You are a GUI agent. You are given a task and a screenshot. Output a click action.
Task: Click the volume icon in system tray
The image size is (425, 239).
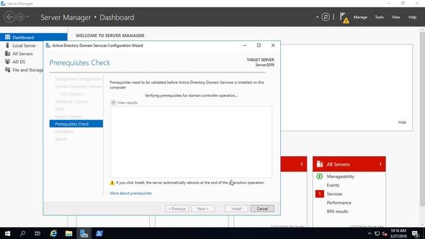pyautogui.click(x=384, y=234)
